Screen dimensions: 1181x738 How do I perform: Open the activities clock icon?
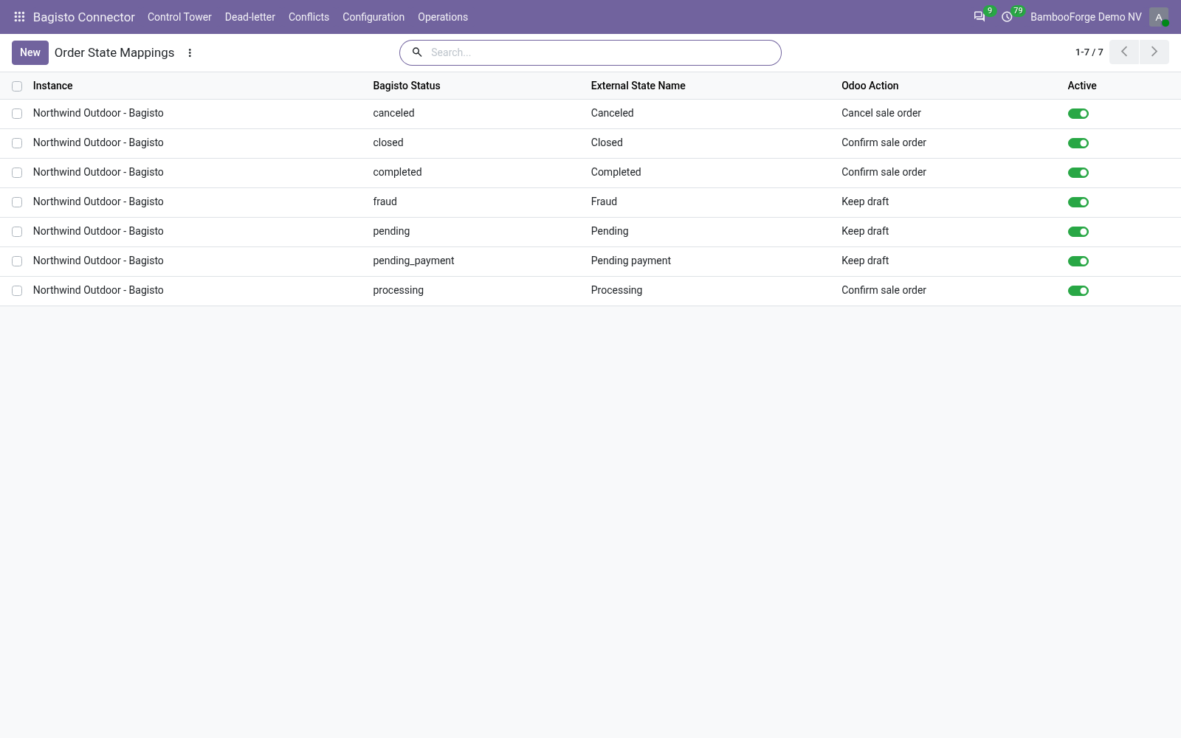tap(1007, 16)
